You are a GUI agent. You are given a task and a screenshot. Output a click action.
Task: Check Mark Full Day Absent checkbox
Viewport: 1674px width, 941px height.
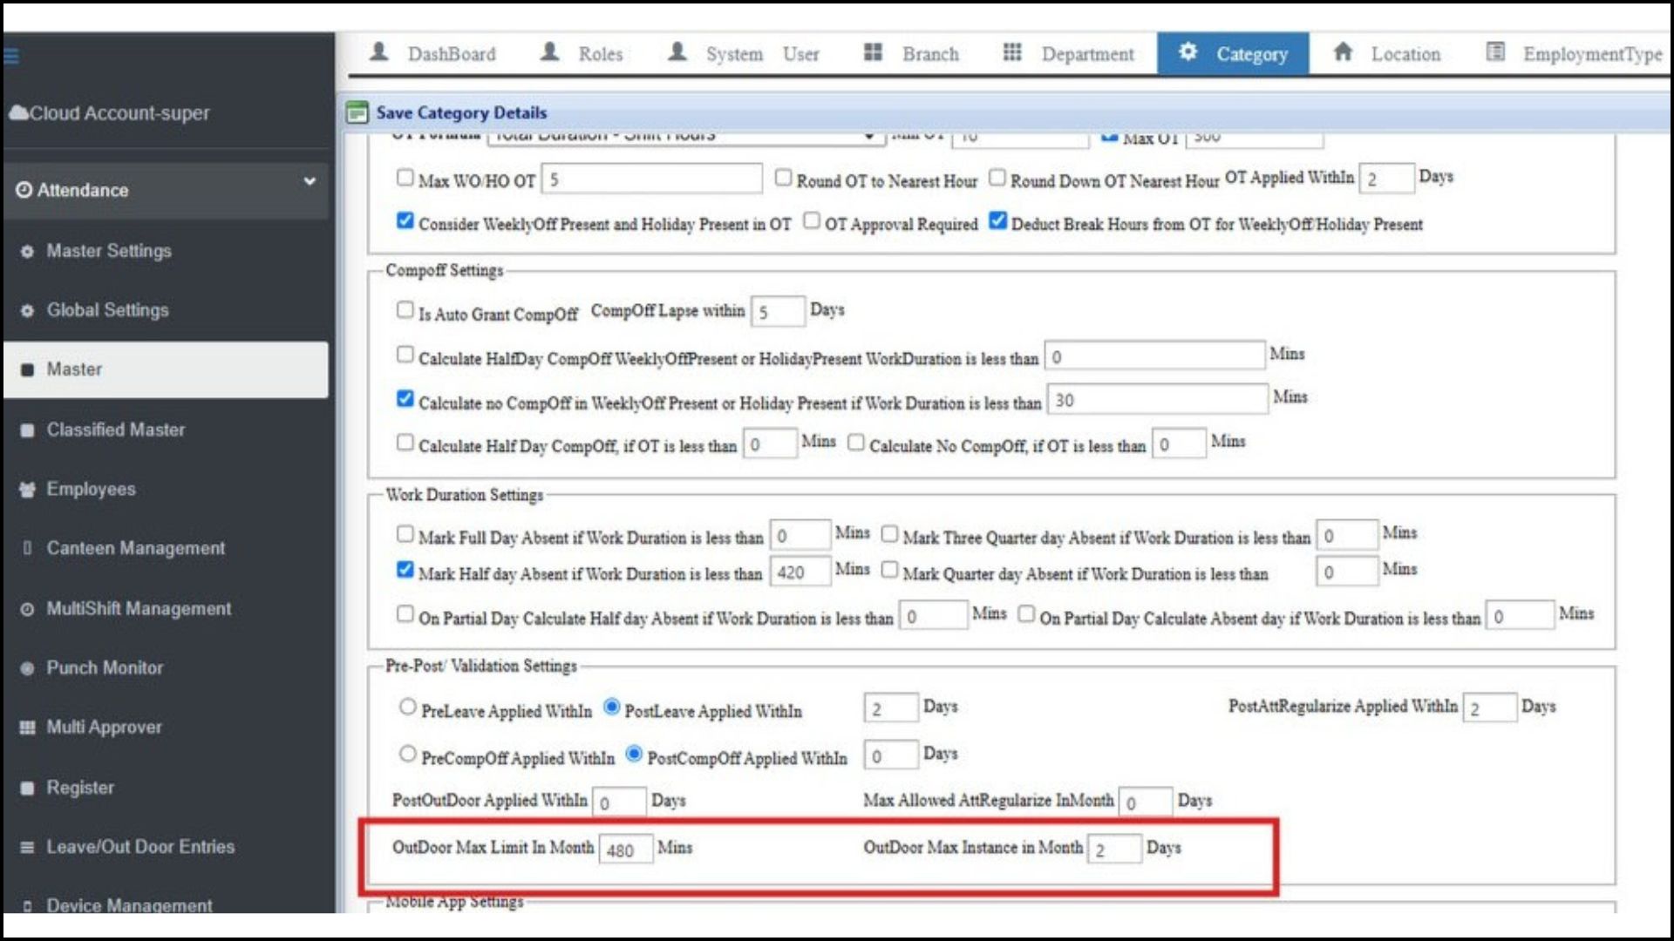point(405,533)
